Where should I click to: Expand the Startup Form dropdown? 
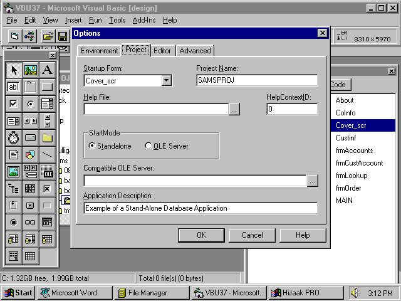point(166,80)
